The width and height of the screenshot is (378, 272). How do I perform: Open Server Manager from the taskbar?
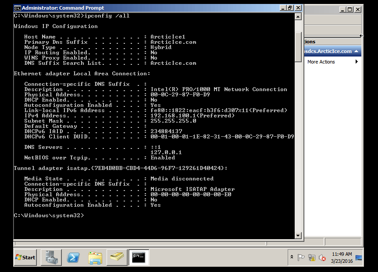[51, 257]
